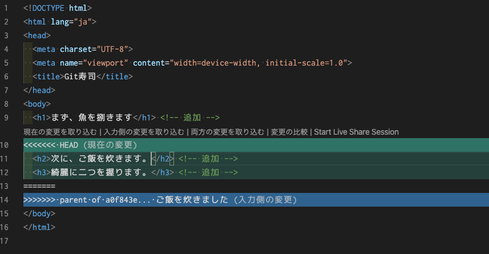Click the h1 text 'まず、魚を捌きます'
The image size is (489, 254).
pos(91,118)
